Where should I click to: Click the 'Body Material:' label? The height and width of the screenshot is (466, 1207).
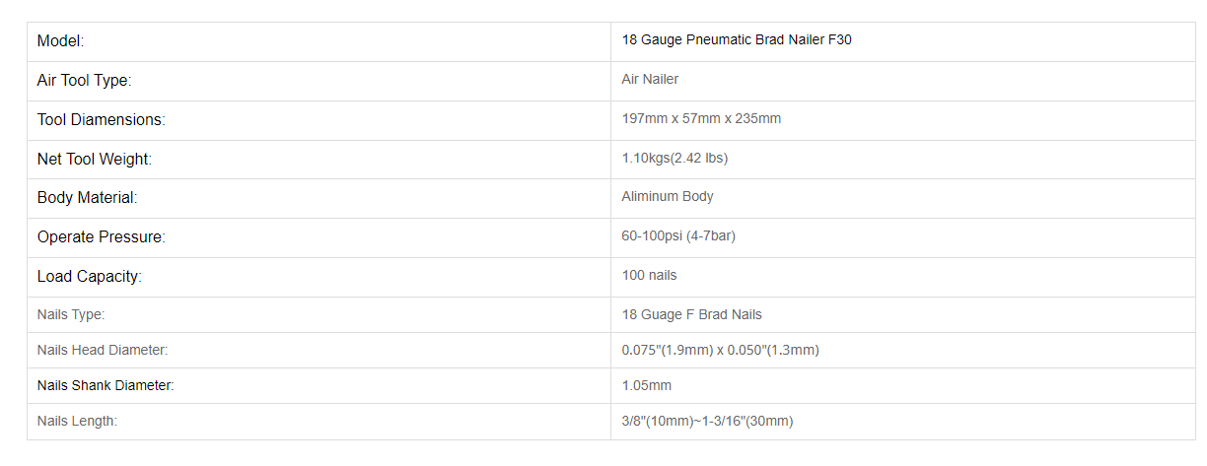tap(87, 197)
